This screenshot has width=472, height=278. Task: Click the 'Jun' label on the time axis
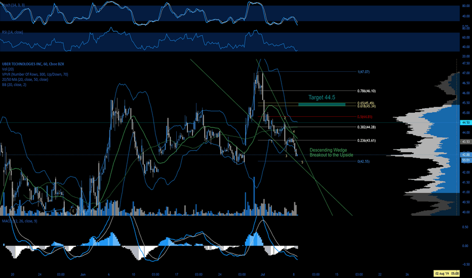pos(83,274)
